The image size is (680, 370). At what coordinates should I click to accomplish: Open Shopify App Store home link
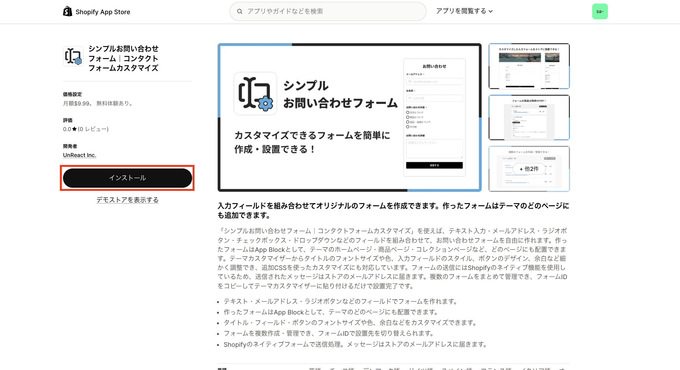[96, 11]
